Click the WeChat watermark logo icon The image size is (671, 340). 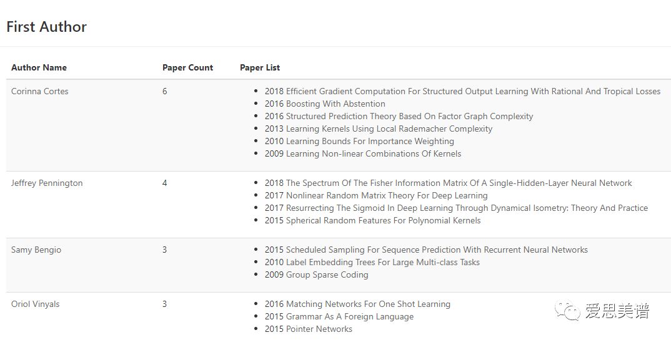569,310
